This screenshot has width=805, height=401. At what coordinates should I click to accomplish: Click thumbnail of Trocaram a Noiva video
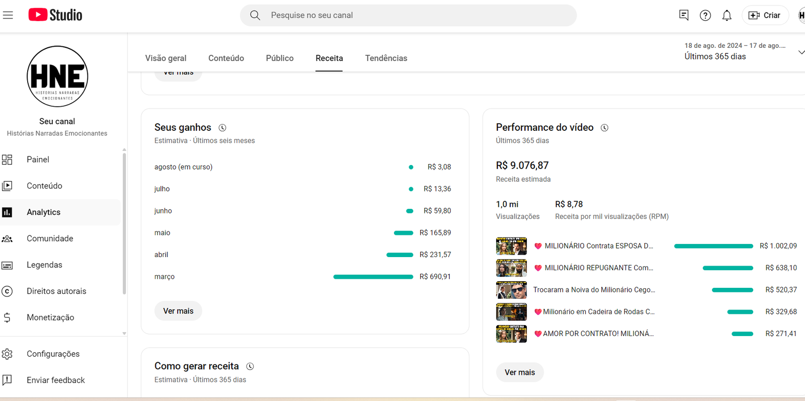point(511,290)
